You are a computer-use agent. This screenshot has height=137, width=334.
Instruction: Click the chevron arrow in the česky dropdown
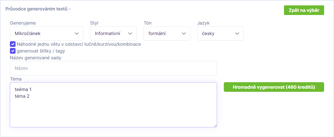pos(237,33)
